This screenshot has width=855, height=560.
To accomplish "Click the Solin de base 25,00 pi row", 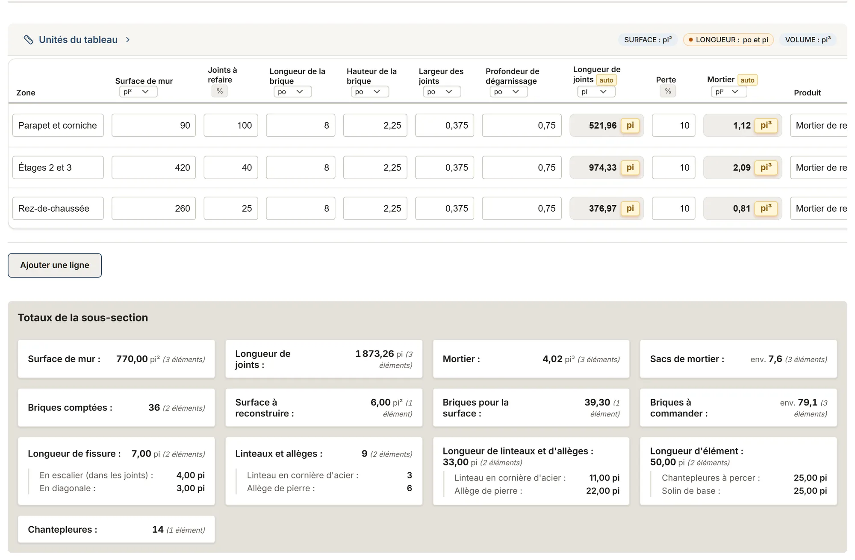I will (744, 491).
